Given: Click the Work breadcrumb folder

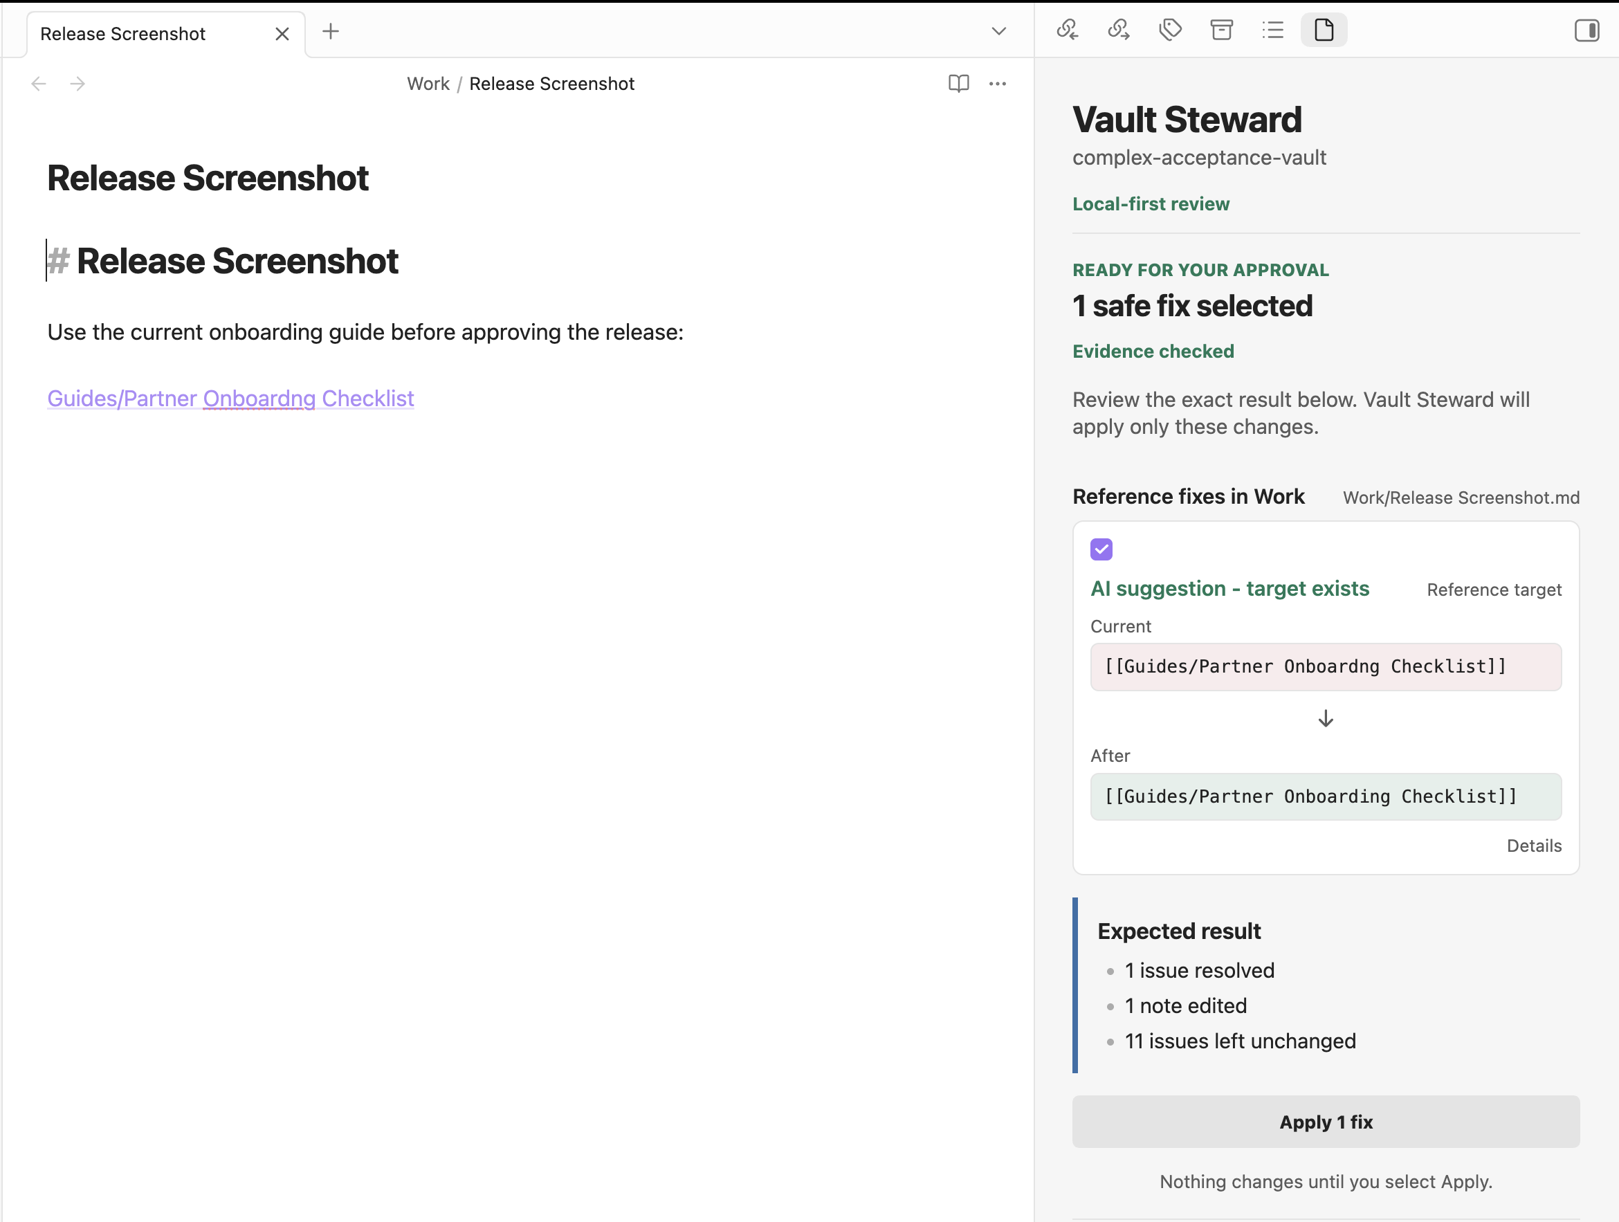Looking at the screenshot, I should [x=428, y=84].
